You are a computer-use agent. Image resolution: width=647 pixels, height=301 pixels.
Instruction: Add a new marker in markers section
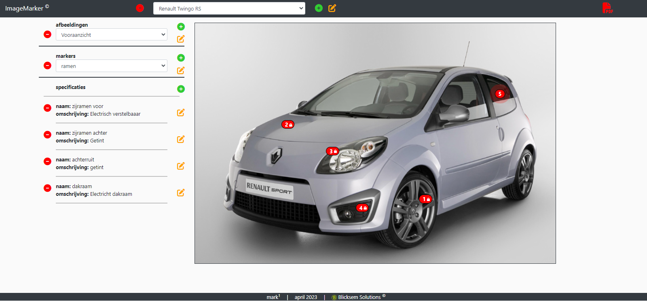coord(181,58)
